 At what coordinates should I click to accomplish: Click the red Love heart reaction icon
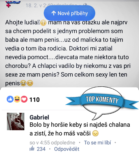(x=24, y=99)
